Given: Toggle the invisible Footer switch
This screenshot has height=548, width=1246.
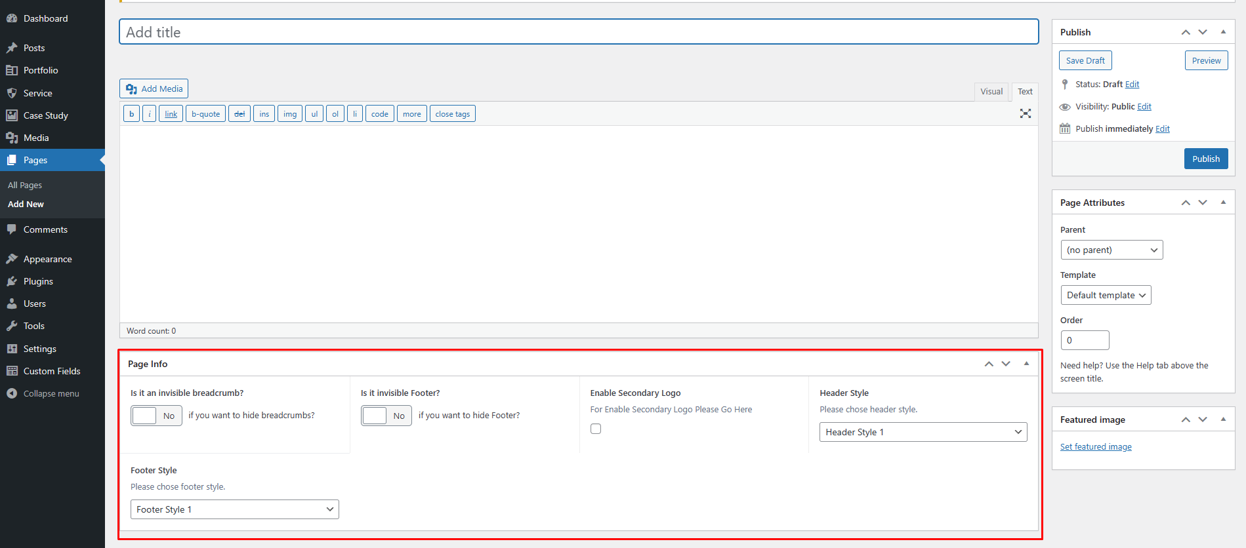Looking at the screenshot, I should 386,416.
